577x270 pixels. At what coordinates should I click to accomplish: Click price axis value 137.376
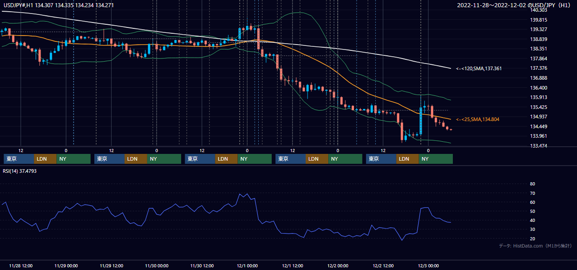coord(538,68)
